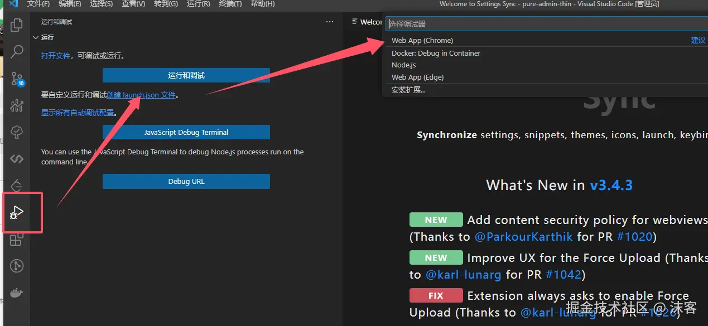Open the 文件(F) menu
This screenshot has width=708, height=326.
point(38,4)
